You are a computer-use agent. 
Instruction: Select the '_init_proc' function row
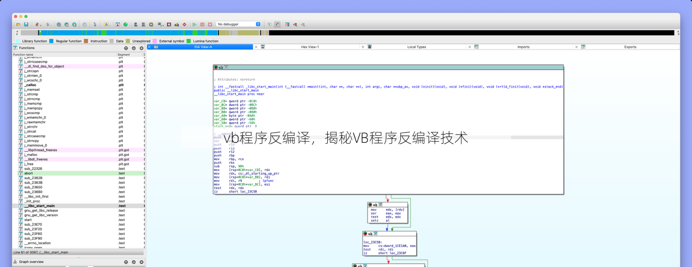coord(79,201)
